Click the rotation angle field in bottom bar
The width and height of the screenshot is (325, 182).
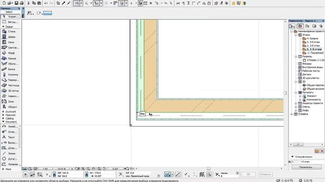tap(115, 169)
